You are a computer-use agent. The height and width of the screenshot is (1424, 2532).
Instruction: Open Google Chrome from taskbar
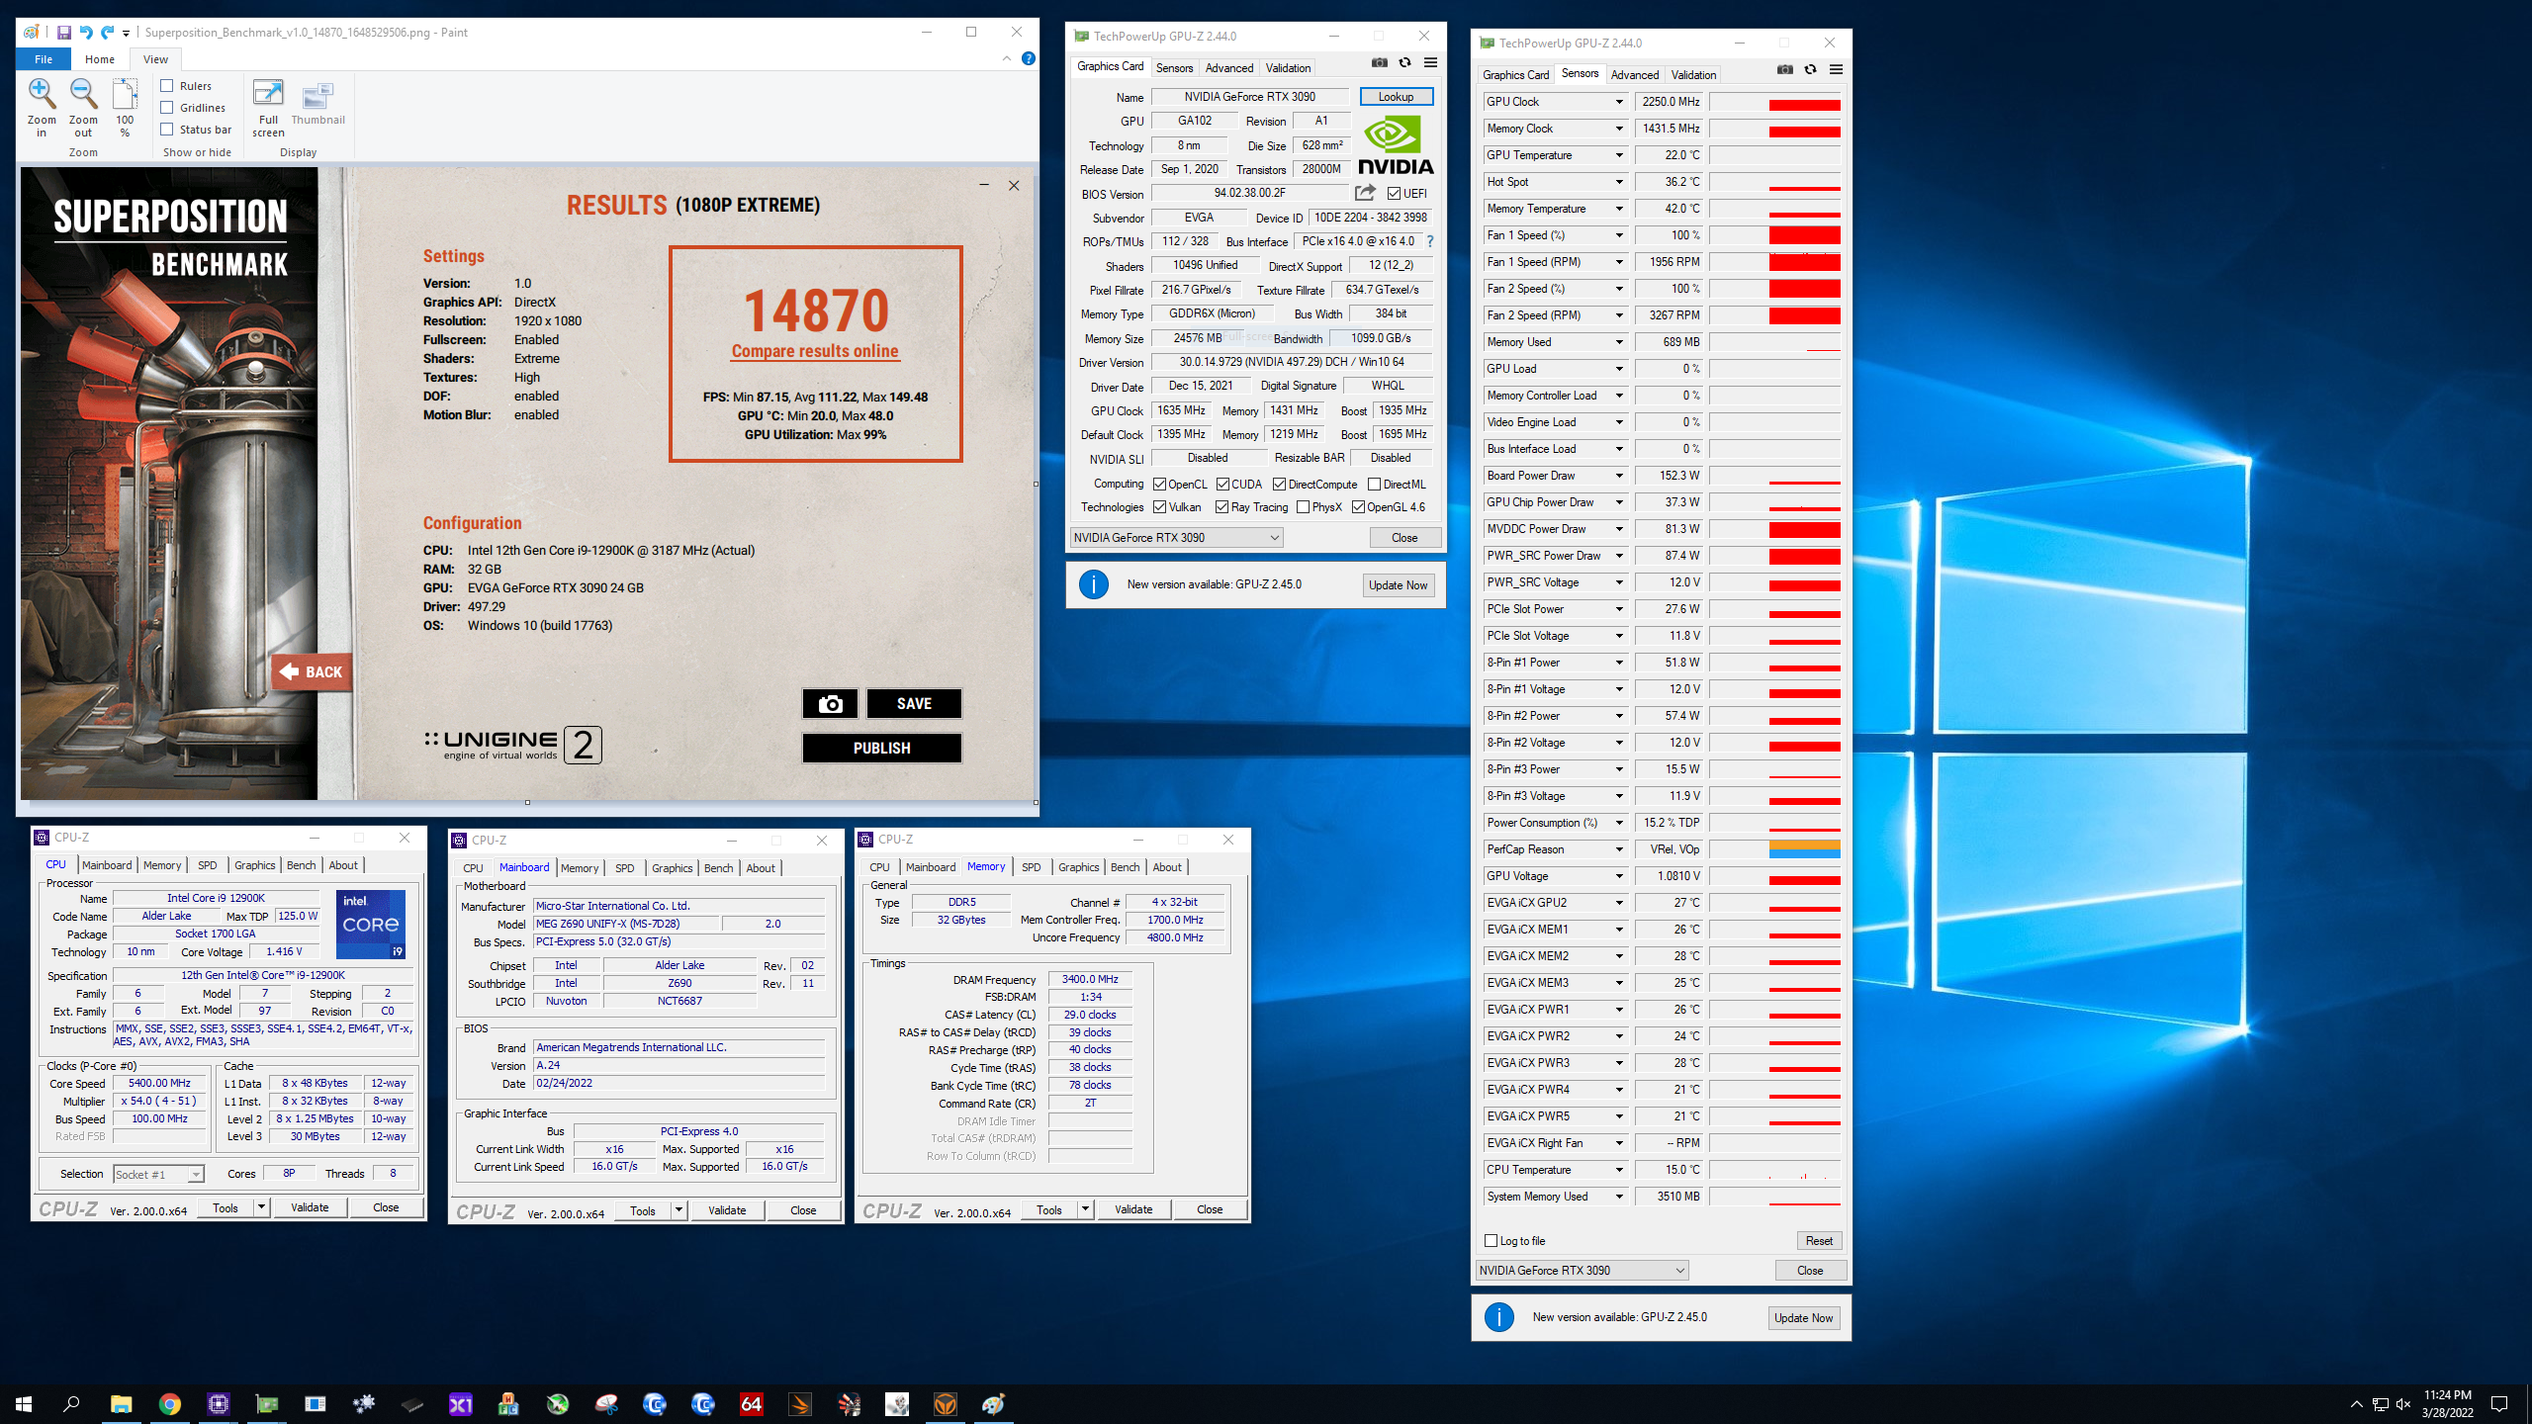click(x=170, y=1404)
